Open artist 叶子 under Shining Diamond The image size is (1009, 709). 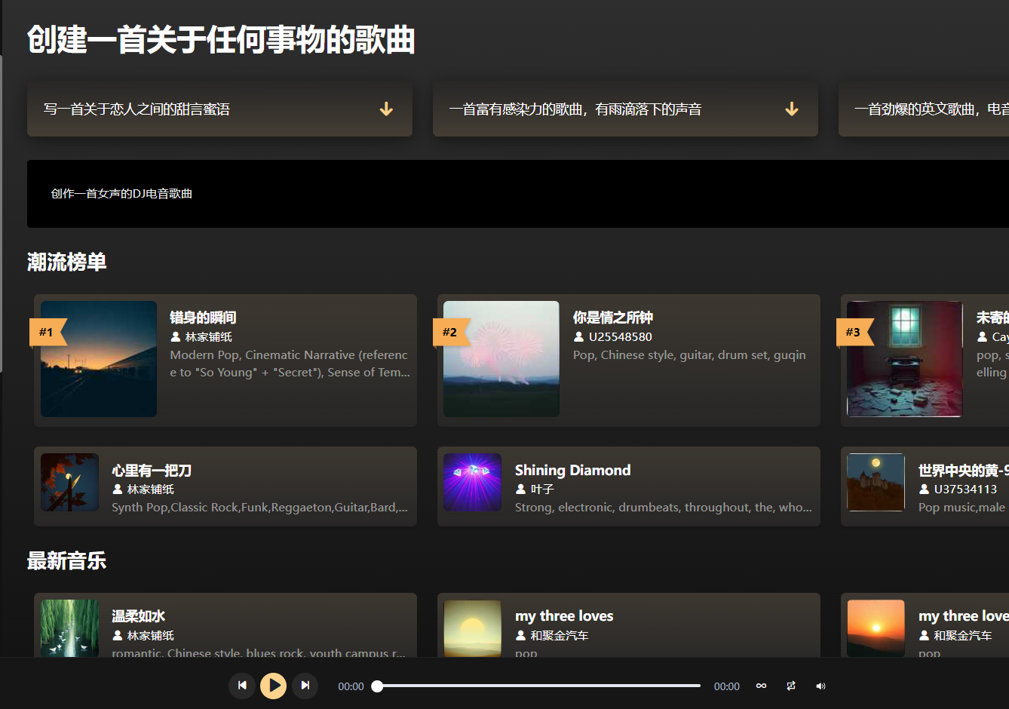541,490
